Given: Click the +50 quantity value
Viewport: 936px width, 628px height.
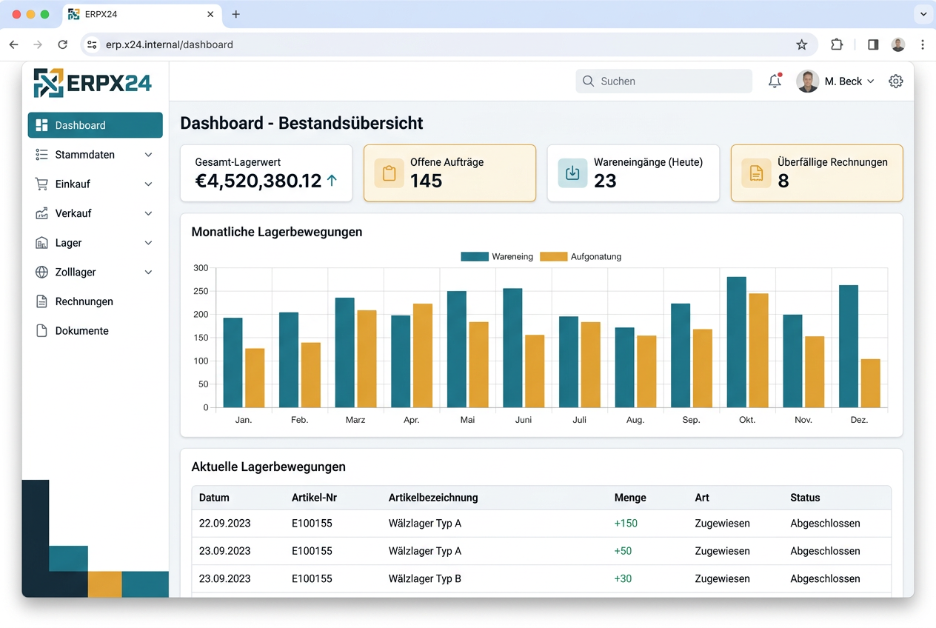Looking at the screenshot, I should (x=623, y=551).
